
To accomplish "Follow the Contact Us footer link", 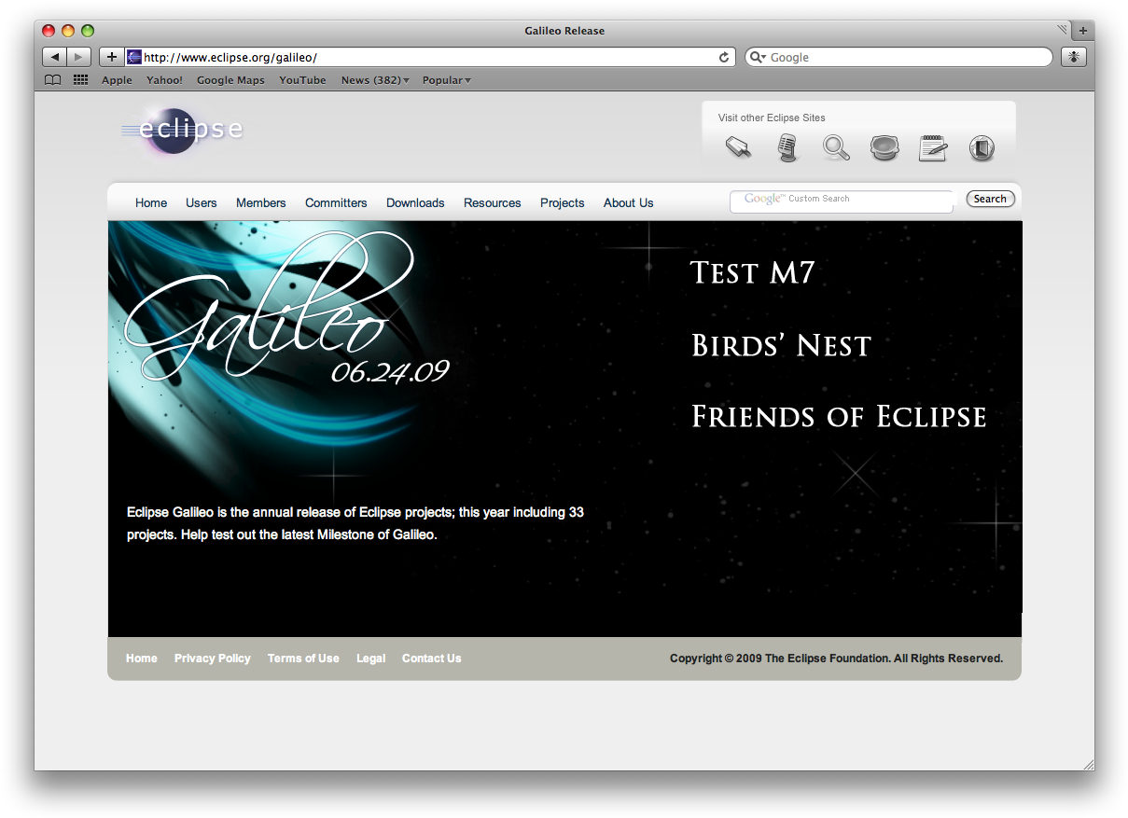I will pyautogui.click(x=431, y=659).
